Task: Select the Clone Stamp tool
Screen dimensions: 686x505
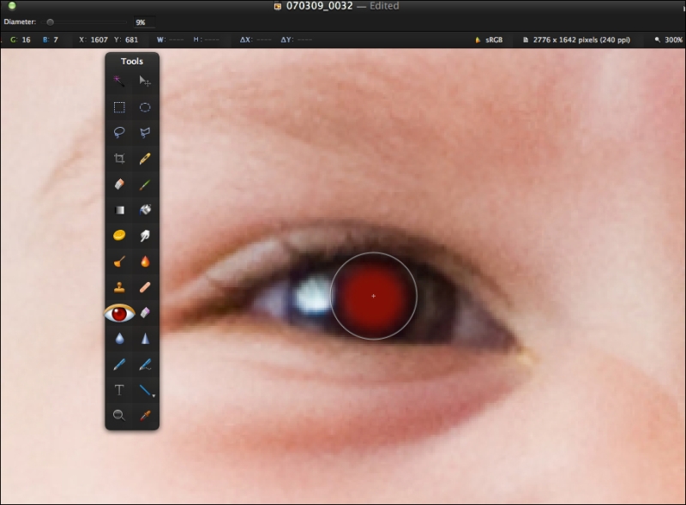Action: pyautogui.click(x=119, y=287)
